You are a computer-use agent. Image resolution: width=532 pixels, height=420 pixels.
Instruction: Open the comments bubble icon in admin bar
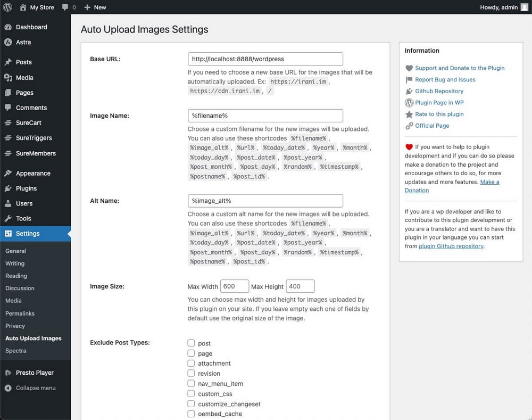65,7
